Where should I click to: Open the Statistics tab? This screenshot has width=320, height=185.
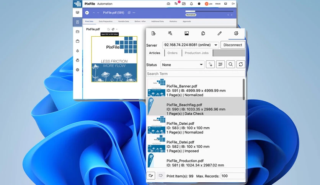(173, 21)
